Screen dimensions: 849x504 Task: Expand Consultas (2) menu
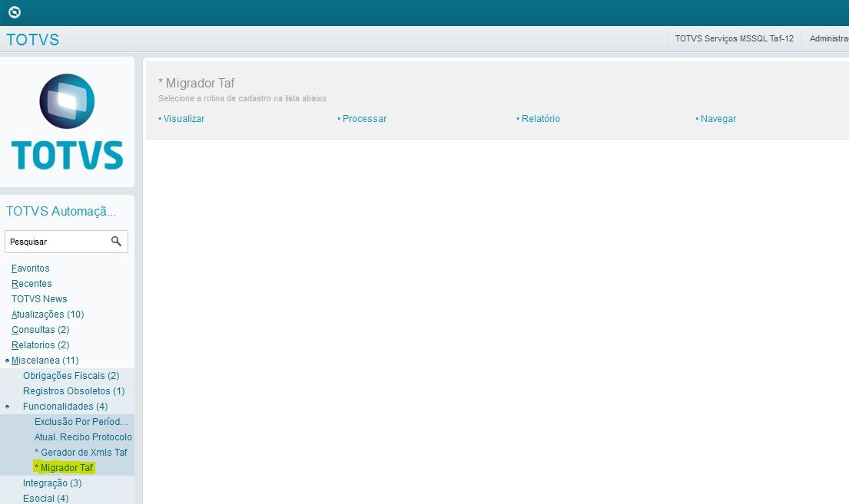[x=40, y=329]
